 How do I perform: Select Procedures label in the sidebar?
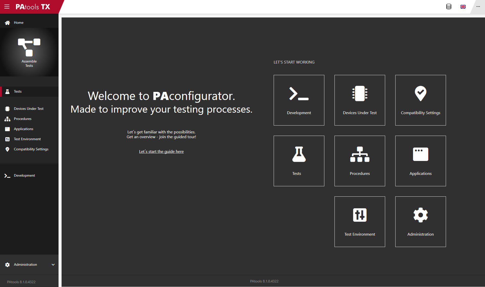pyautogui.click(x=23, y=119)
